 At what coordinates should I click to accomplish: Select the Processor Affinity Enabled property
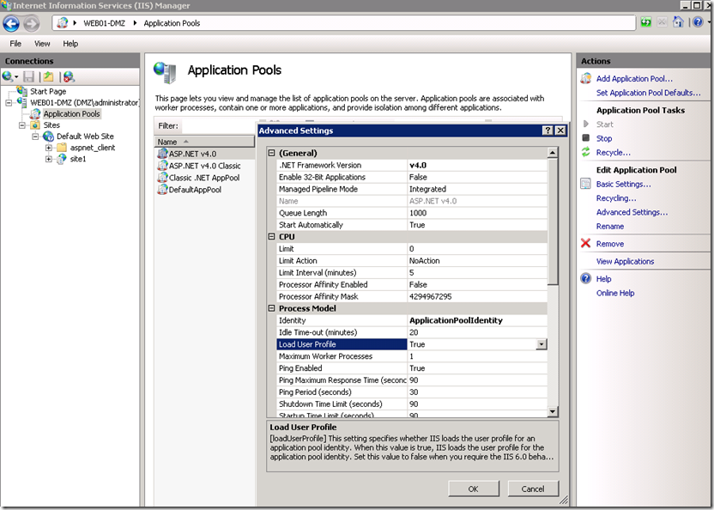click(x=412, y=284)
